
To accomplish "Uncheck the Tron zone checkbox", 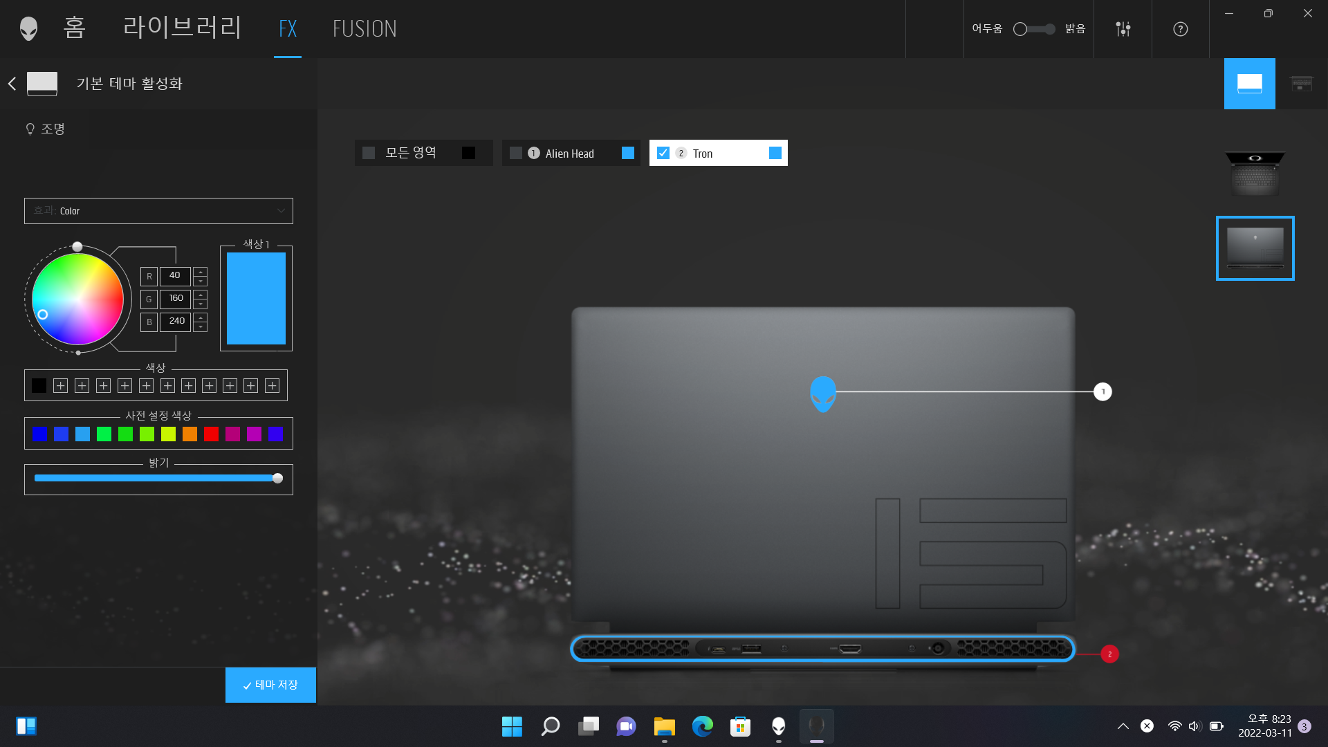I will tap(663, 153).
